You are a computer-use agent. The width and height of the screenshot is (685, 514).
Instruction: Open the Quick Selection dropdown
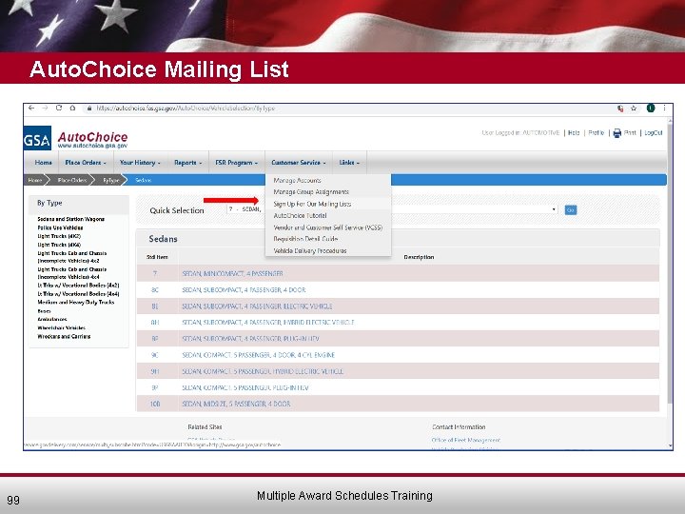[392, 209]
